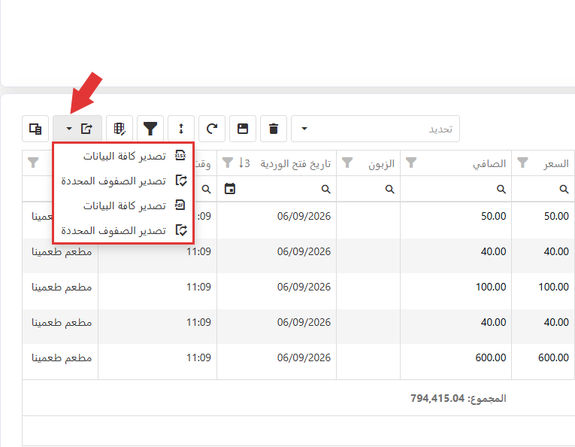This screenshot has height=447, width=575.
Task: Select مطعم طعمينا in 600.00 row
Action: 62,357
